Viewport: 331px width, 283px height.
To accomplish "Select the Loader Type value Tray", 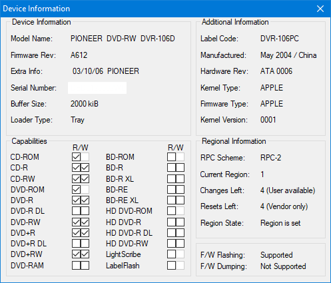I will 77,120.
